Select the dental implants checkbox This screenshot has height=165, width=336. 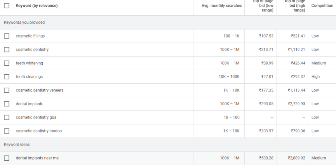pos(6,104)
